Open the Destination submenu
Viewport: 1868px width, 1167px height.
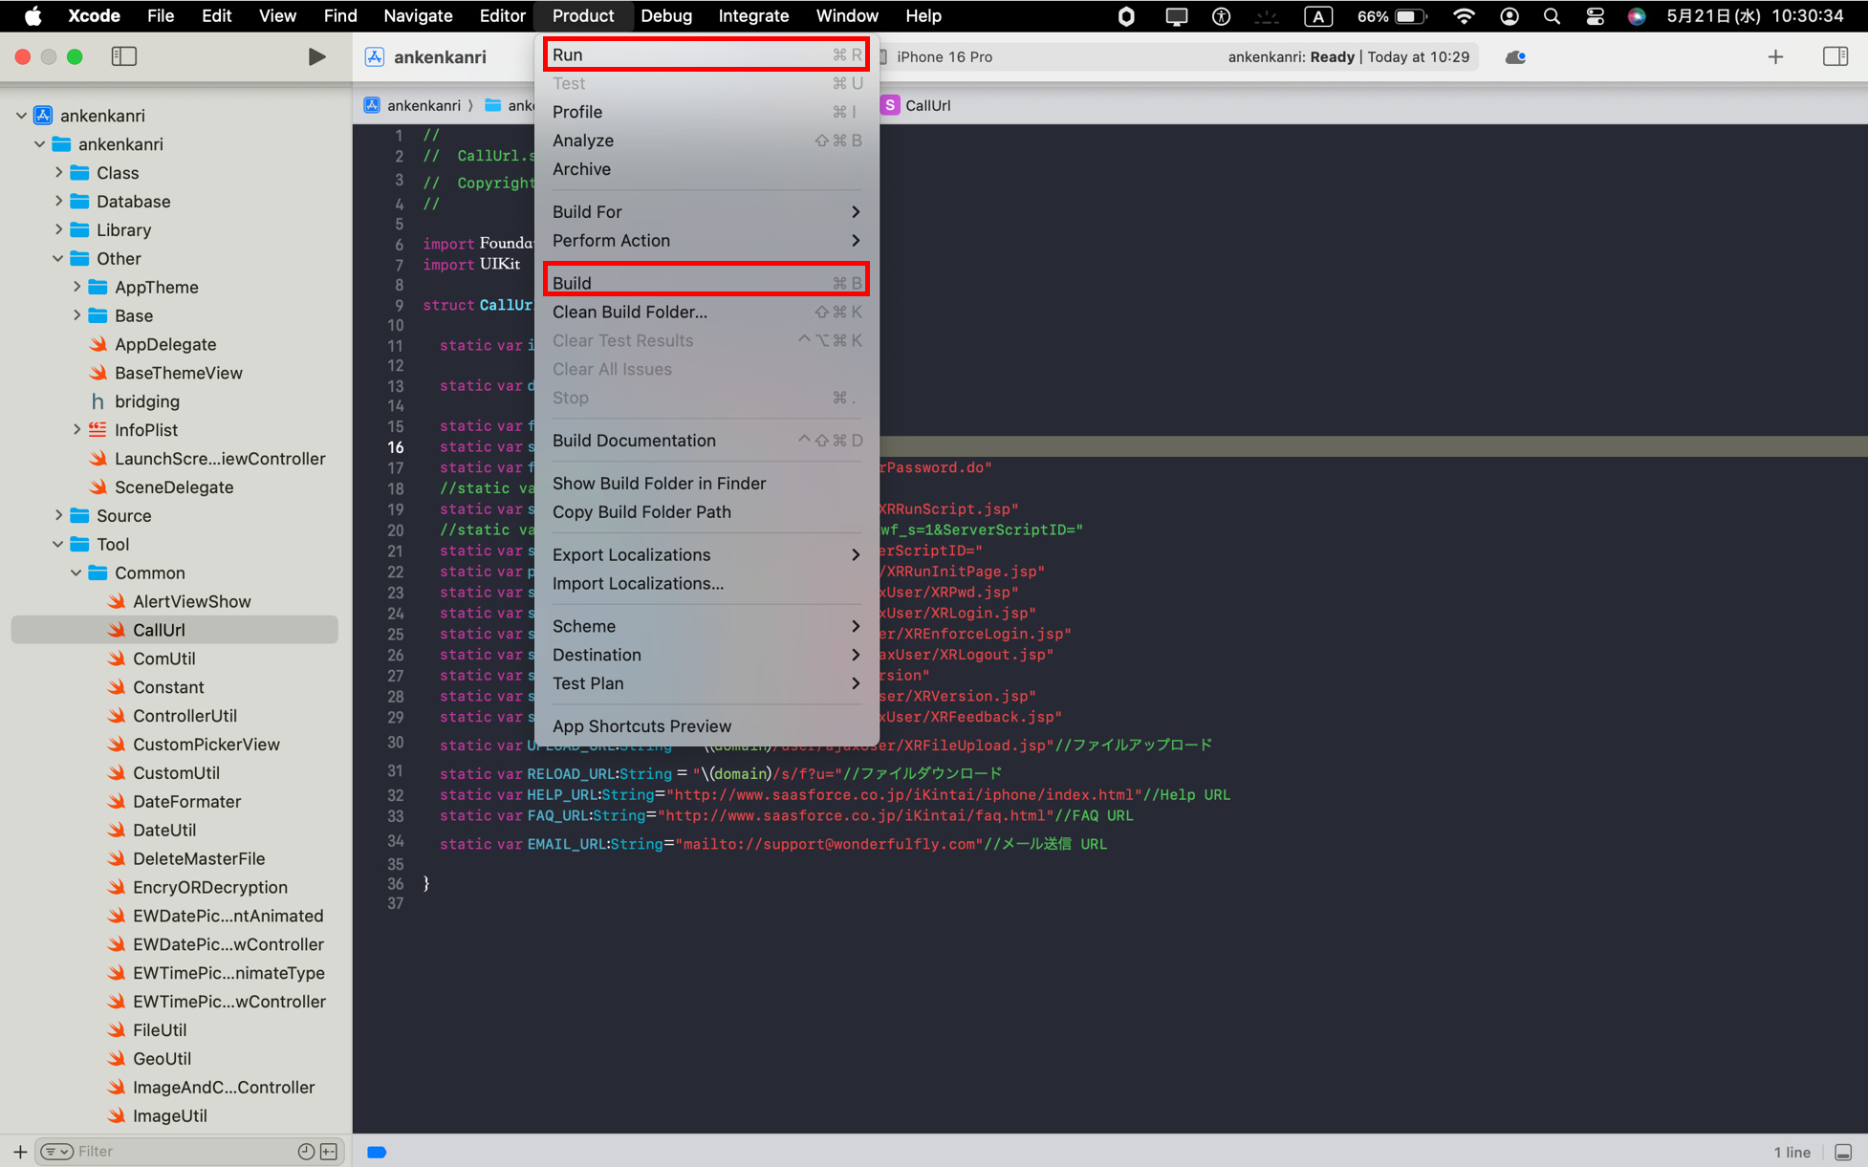pyautogui.click(x=706, y=655)
